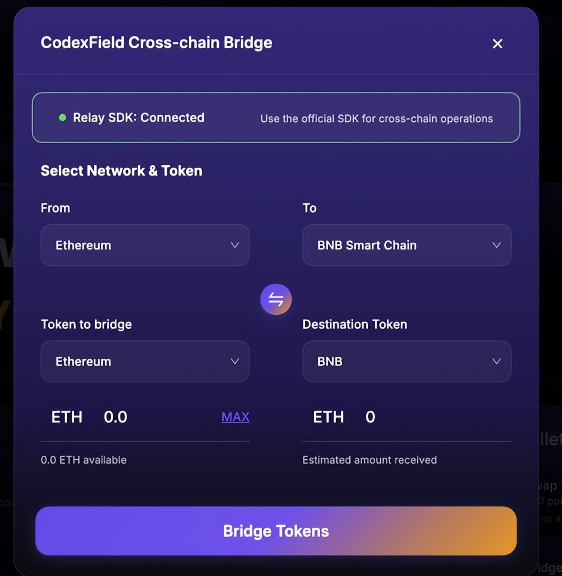Expand the Destination Token BNB dropdown
Image resolution: width=562 pixels, height=576 pixels.
coord(407,361)
